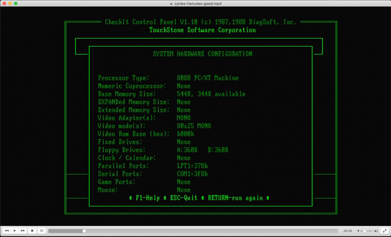391x237 pixels.
Task: Click the file icon in the title bar
Action: click(171, 3)
